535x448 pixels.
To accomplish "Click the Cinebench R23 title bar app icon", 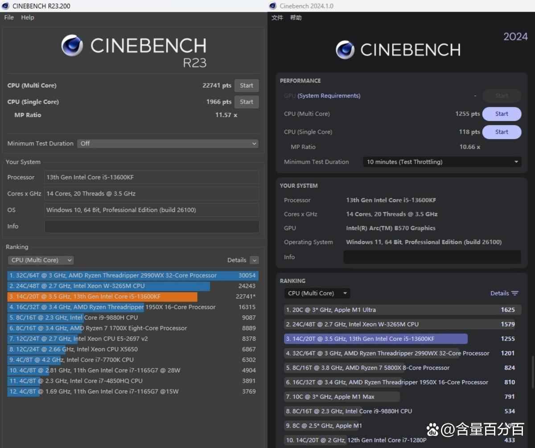I will pyautogui.click(x=5, y=6).
